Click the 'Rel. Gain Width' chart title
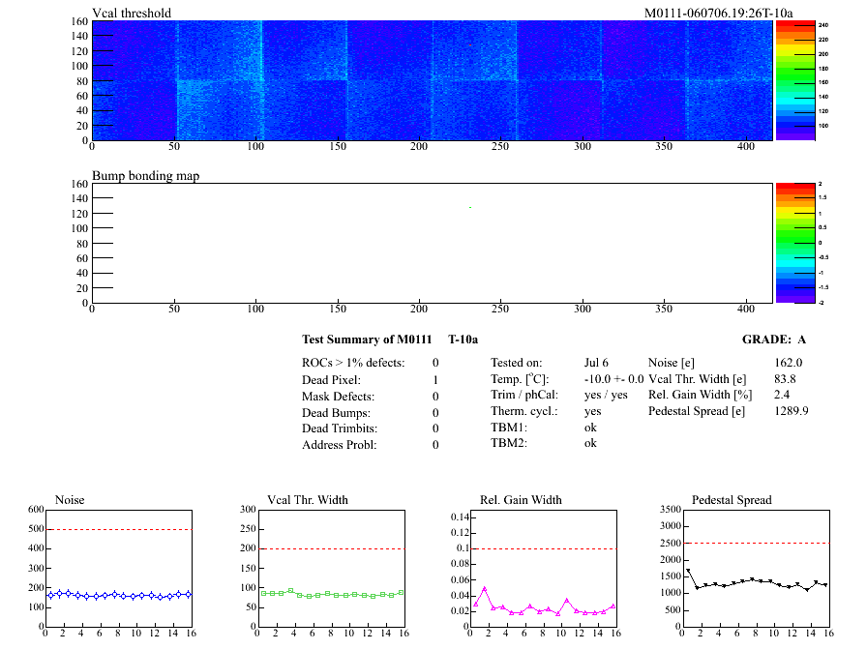 point(521,500)
